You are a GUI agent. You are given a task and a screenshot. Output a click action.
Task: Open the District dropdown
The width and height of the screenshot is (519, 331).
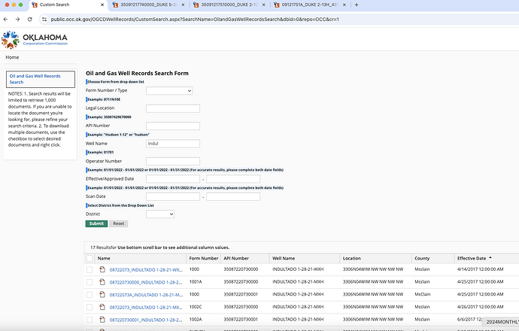click(160, 214)
